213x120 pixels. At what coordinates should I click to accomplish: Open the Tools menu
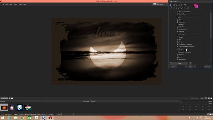20,4
